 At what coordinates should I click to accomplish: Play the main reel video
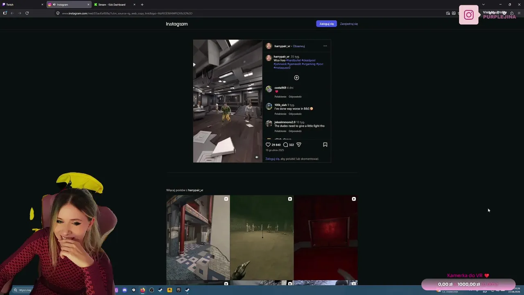(x=228, y=101)
